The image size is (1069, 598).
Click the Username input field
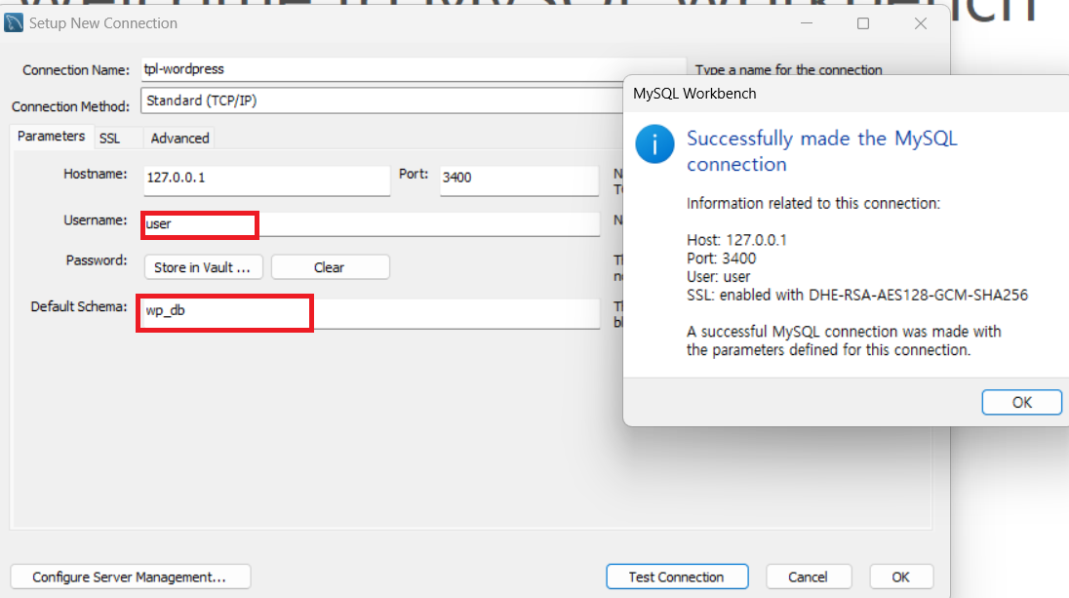(372, 224)
